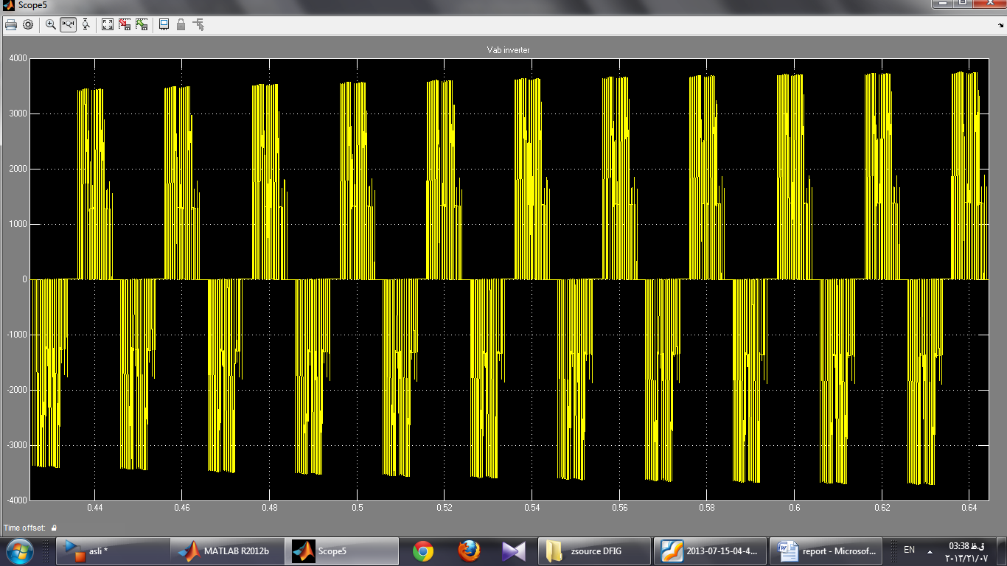Select the Zoom Y-axis tool
The width and height of the screenshot is (1007, 566).
(86, 24)
